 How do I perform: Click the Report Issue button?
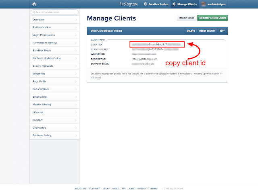coord(187,18)
